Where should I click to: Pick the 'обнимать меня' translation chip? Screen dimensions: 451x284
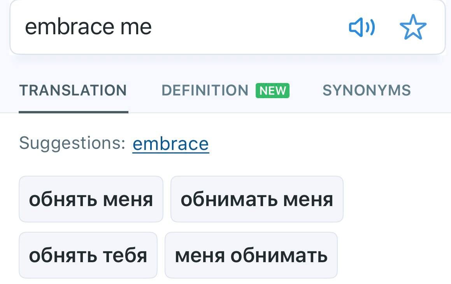point(256,199)
